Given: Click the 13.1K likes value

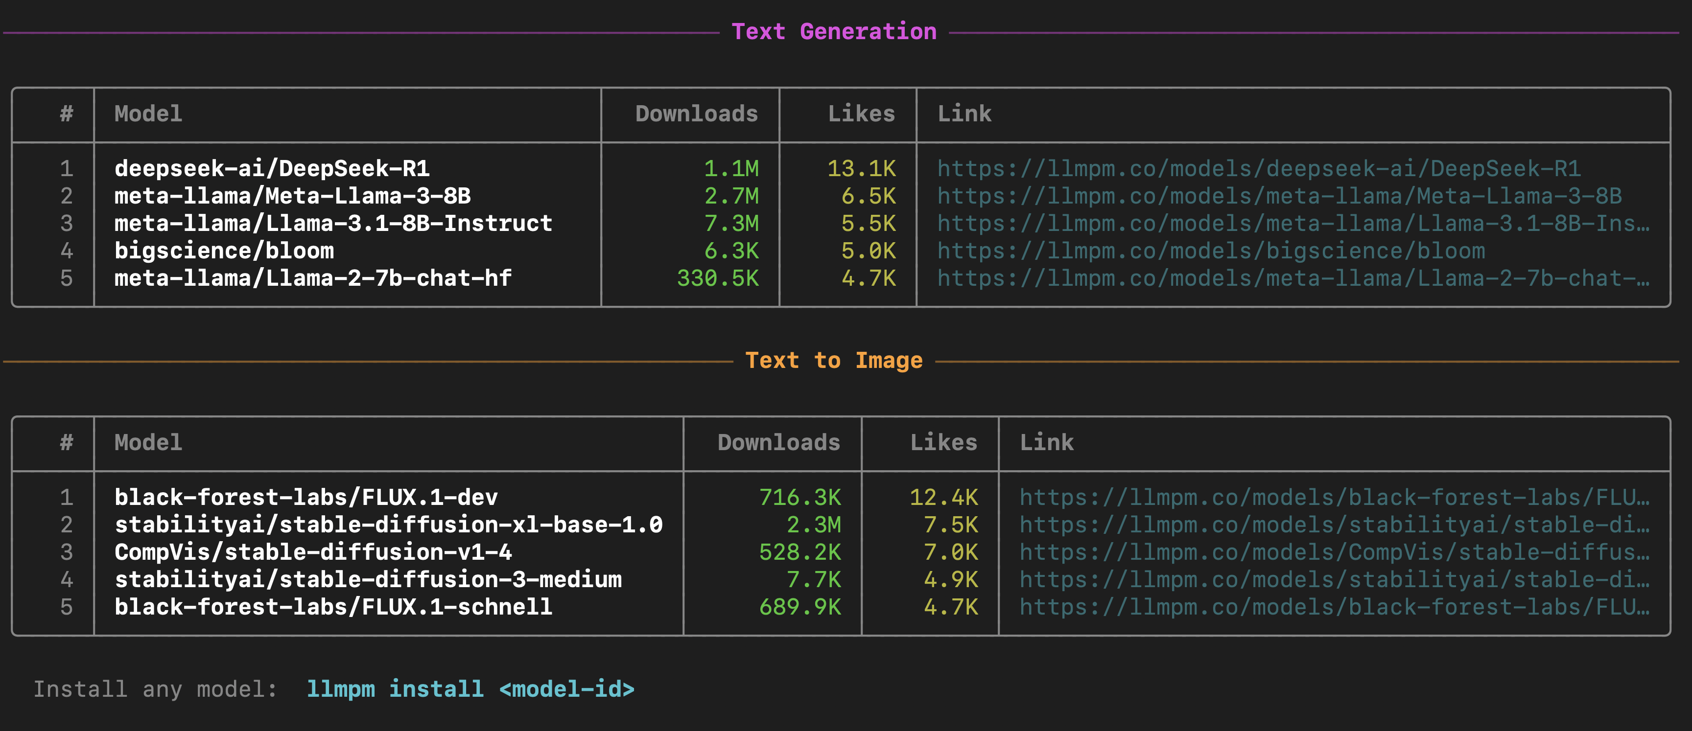Looking at the screenshot, I should [x=861, y=169].
